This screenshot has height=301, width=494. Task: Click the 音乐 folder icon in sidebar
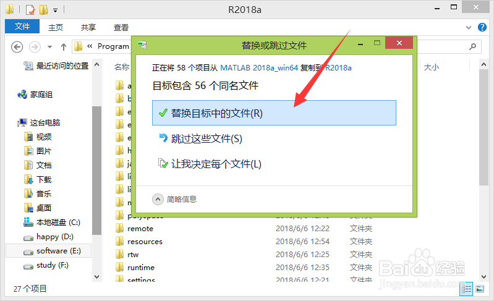point(28,193)
